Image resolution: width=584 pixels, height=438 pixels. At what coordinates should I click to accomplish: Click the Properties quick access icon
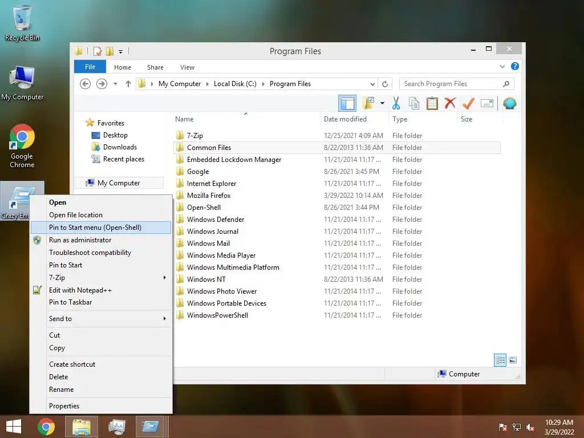pos(97,51)
